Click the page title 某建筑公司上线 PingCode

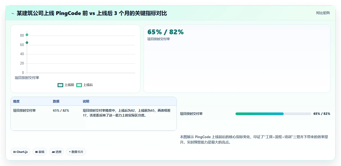(x=92, y=13)
